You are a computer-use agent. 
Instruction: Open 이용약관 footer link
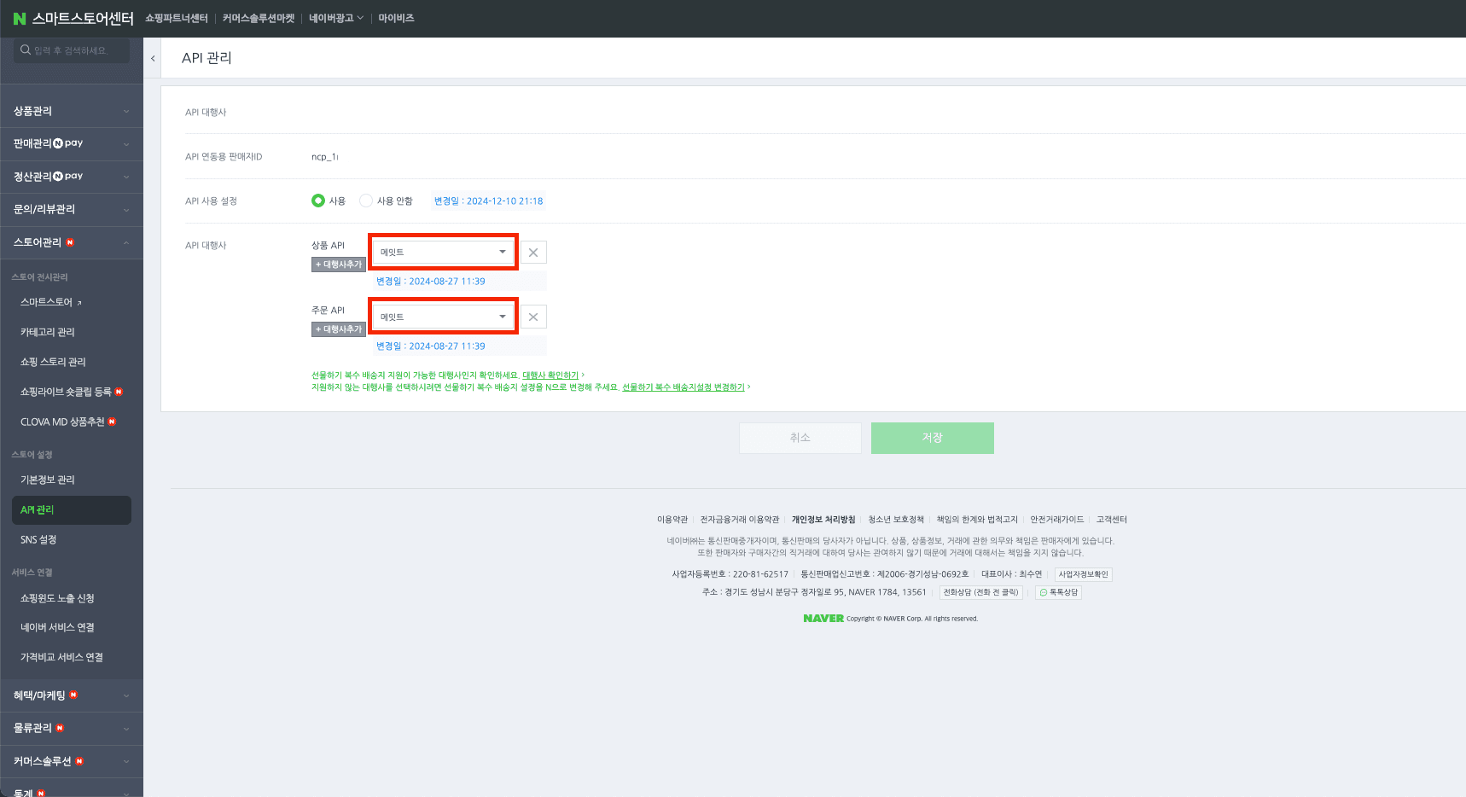tap(672, 520)
